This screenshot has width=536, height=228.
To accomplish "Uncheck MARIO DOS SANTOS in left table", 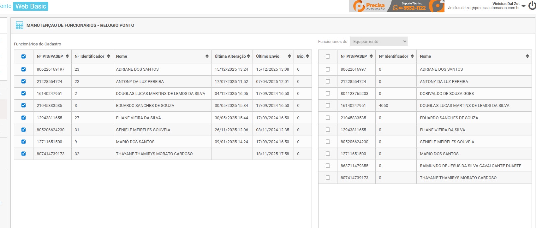I will click(x=23, y=142).
